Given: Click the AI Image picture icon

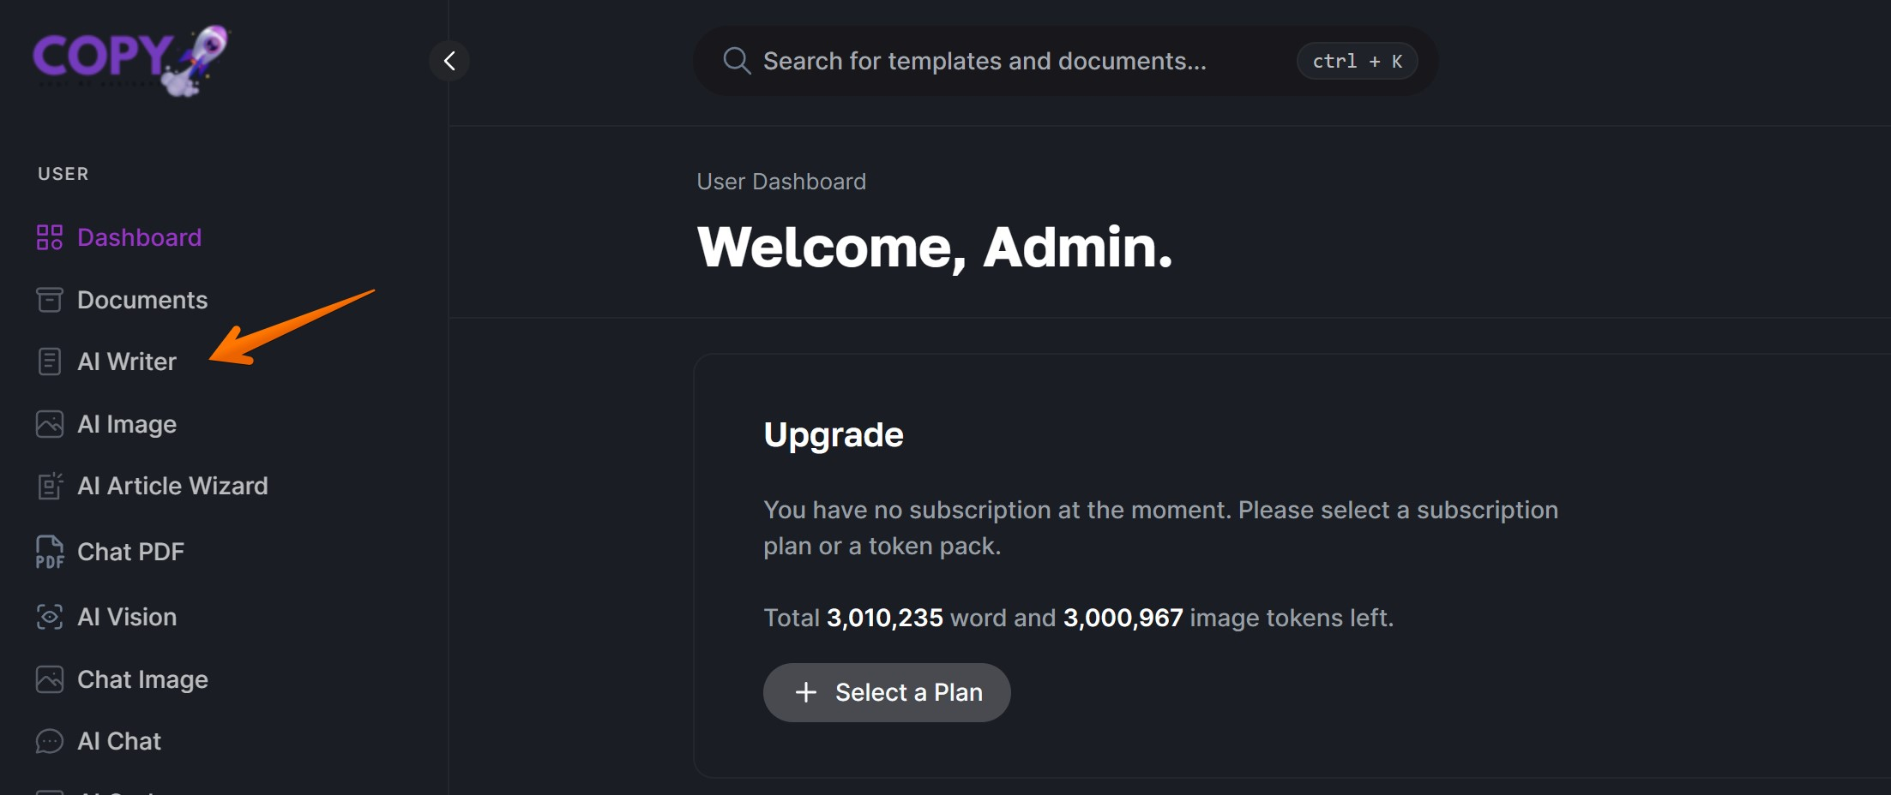Looking at the screenshot, I should (50, 424).
